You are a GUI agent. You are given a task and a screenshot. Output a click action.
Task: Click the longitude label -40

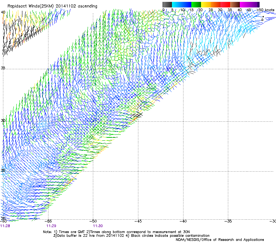pos(183,221)
